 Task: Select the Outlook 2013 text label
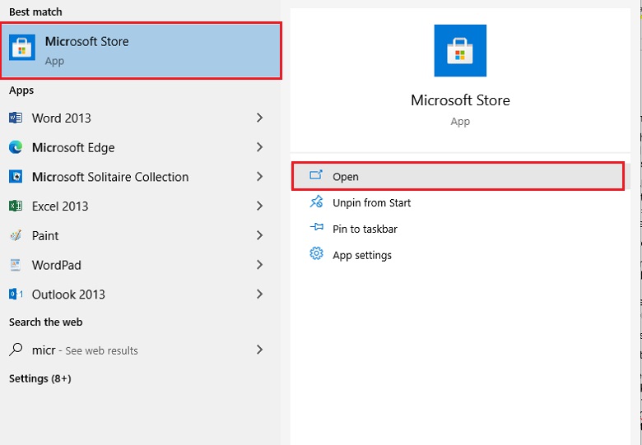click(68, 295)
